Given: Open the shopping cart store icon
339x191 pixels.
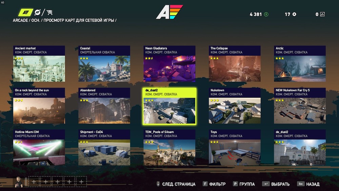Looking at the screenshot, I should [x=49, y=12].
